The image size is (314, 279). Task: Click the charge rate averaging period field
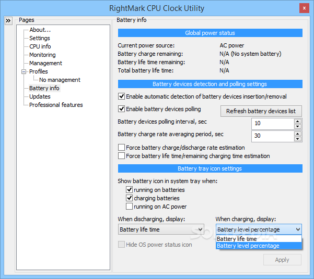pos(273,136)
